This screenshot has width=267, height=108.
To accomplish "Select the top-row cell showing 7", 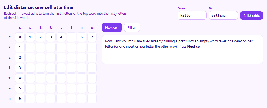I will [x=92, y=37].
